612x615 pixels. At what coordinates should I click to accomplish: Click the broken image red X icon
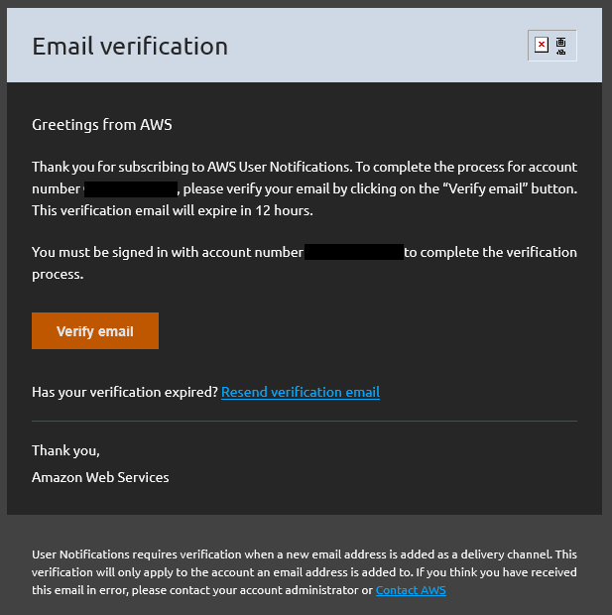click(542, 45)
